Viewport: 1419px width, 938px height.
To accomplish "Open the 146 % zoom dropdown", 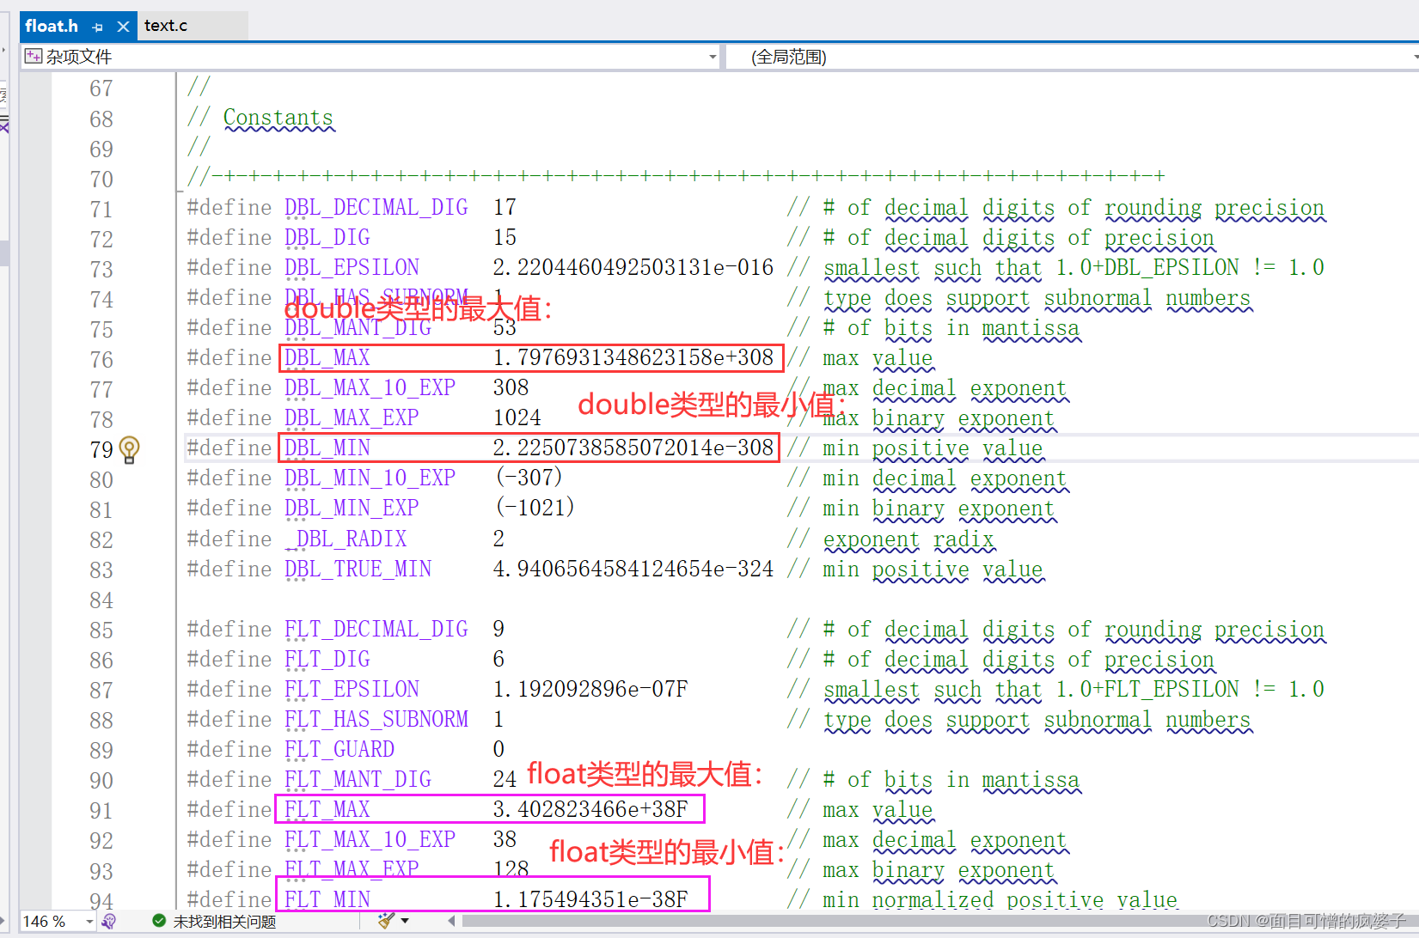I will tap(89, 922).
